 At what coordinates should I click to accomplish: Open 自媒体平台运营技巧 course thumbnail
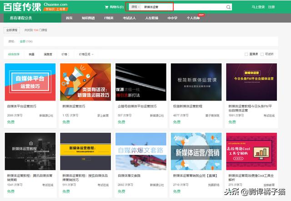click(x=30, y=82)
